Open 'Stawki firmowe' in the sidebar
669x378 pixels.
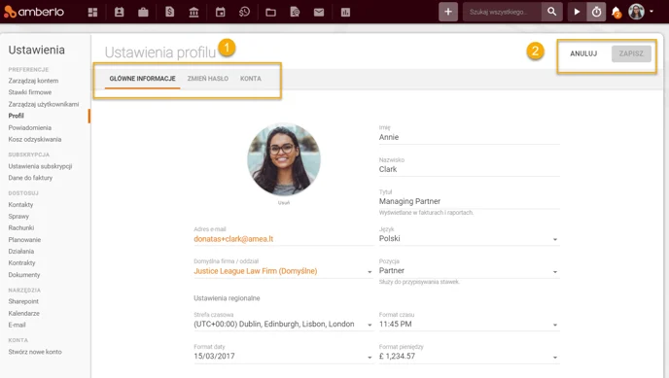click(x=30, y=92)
